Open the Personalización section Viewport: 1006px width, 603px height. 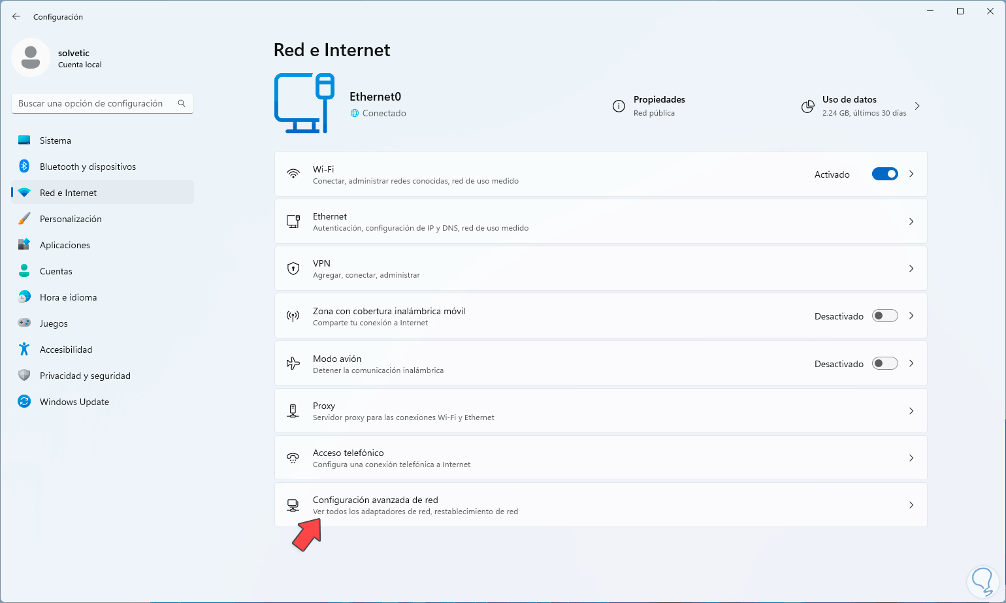103,219
